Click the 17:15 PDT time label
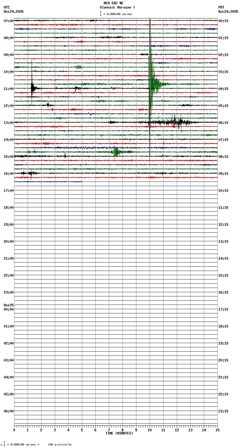This screenshot has width=240, height=448. [x=223, y=309]
